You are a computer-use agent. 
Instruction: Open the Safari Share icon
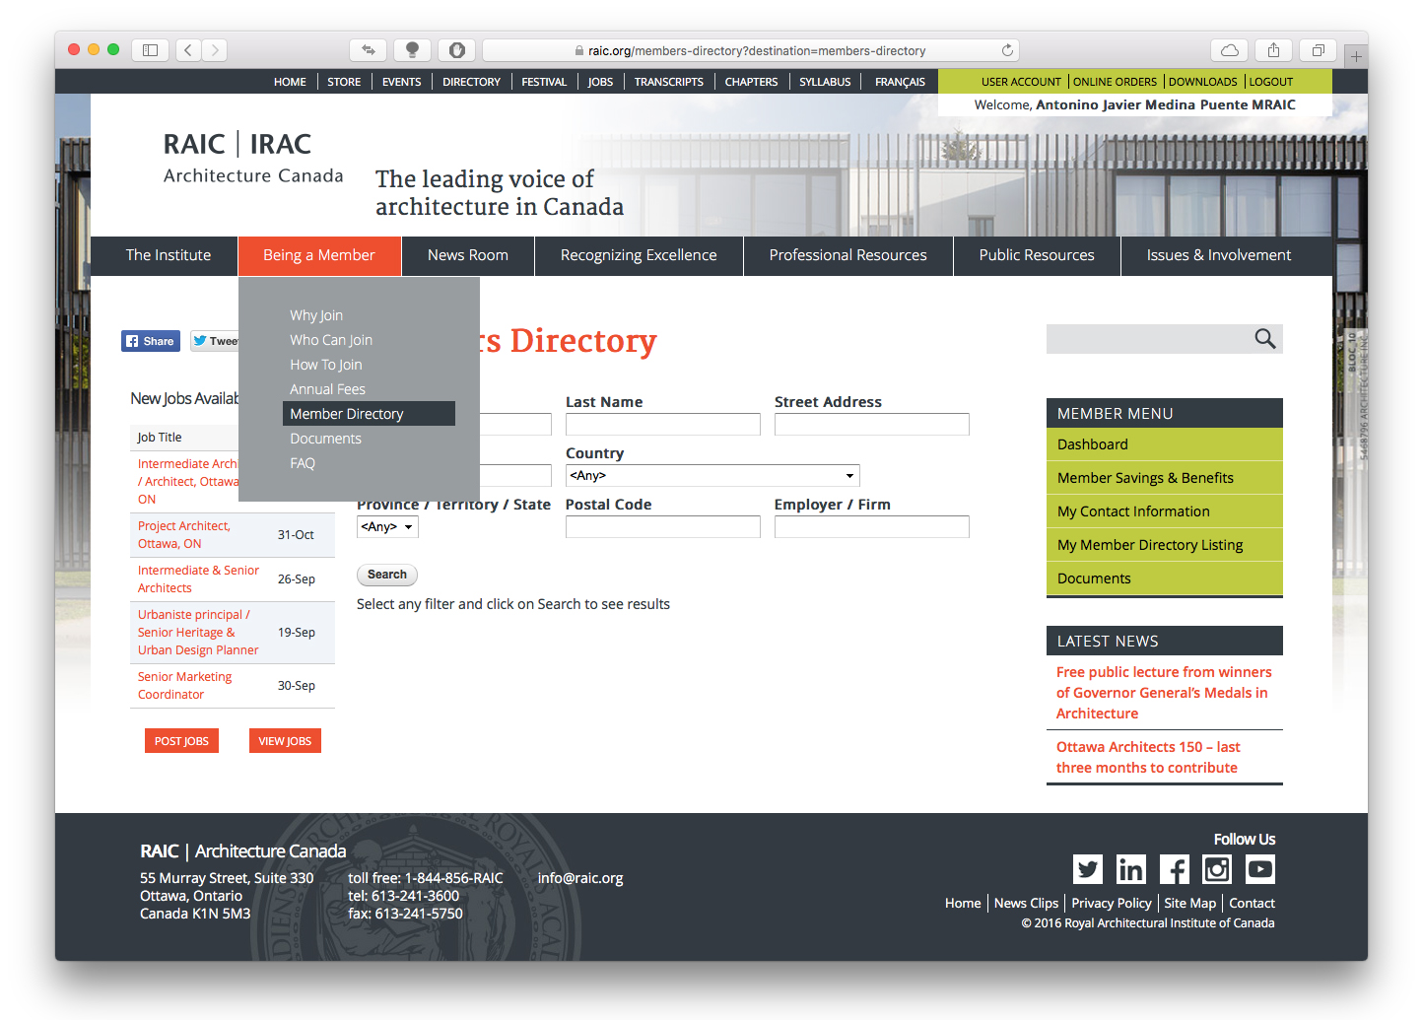pos(1273,50)
